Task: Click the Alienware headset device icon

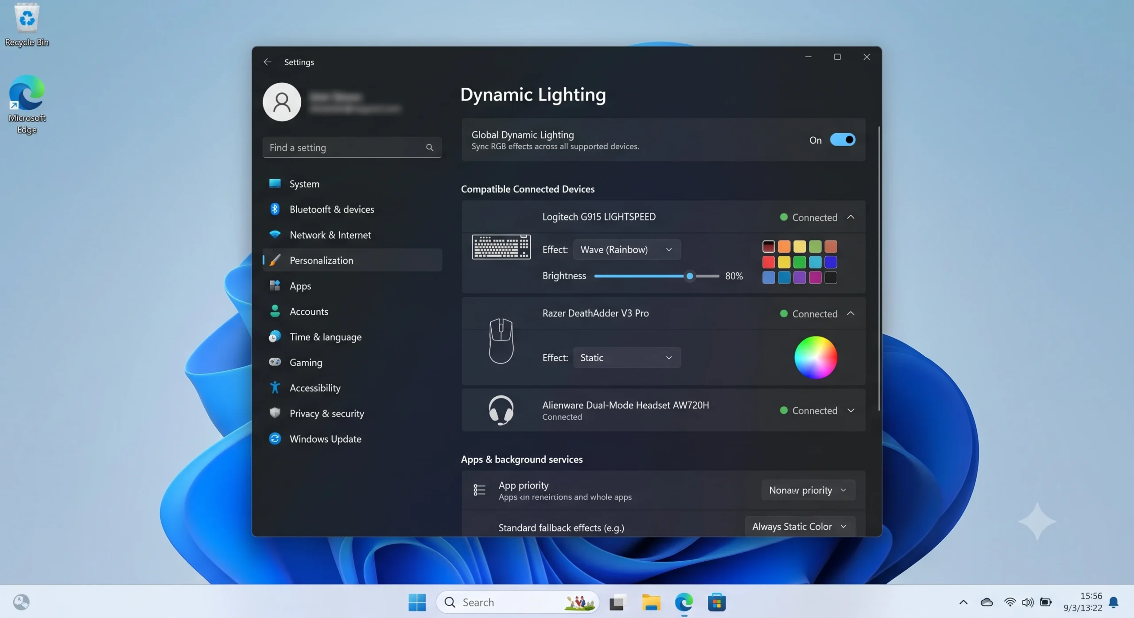Action: [501, 410]
